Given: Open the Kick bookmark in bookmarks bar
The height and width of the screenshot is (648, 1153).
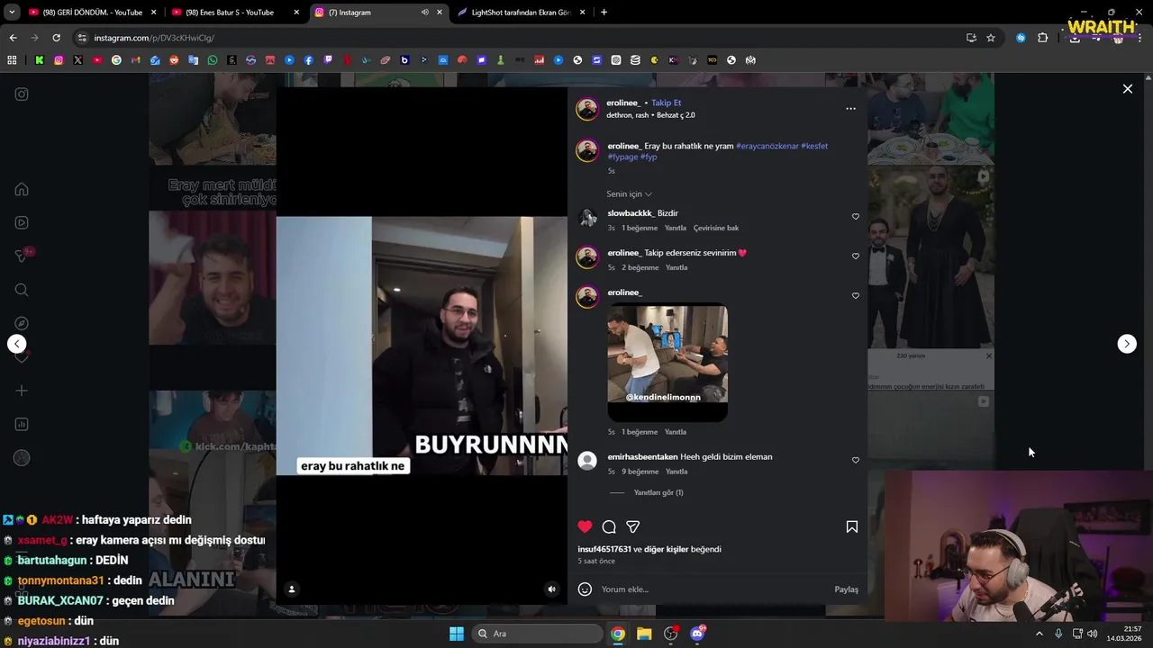Looking at the screenshot, I should tap(40, 60).
